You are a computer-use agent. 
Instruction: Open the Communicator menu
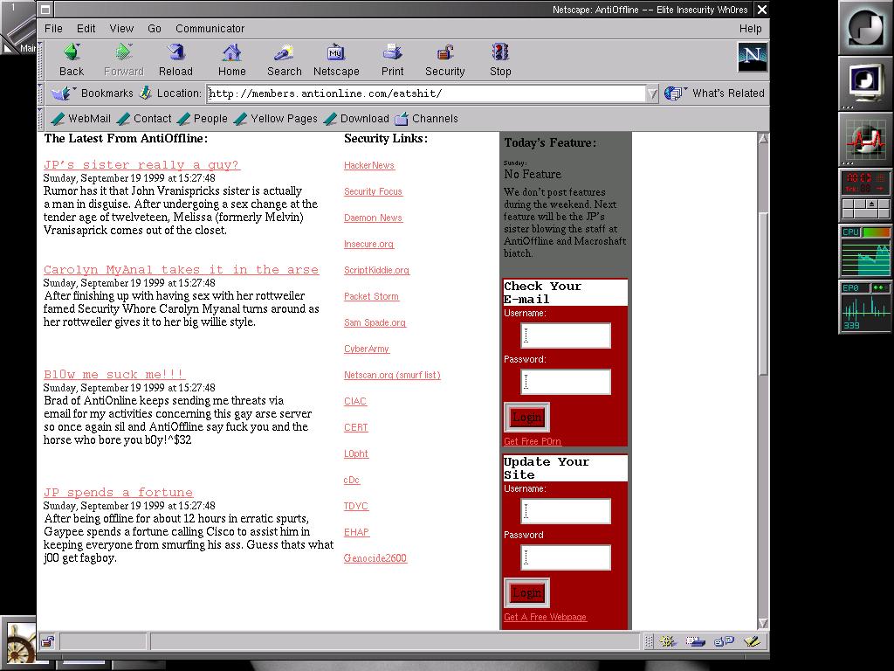point(210,29)
